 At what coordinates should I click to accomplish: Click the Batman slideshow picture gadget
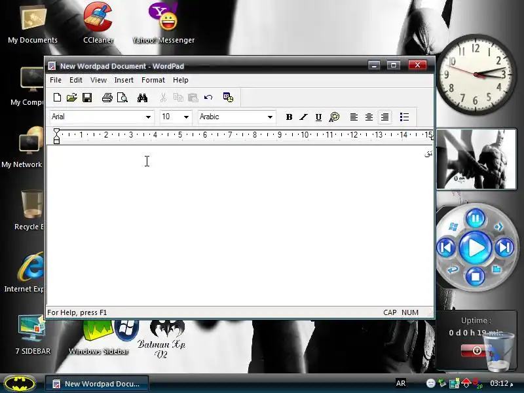coord(476,159)
